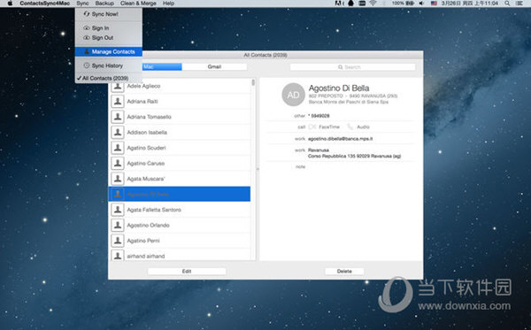Click the Edit button
Image resolution: width=531 pixels, height=330 pixels.
(187, 271)
